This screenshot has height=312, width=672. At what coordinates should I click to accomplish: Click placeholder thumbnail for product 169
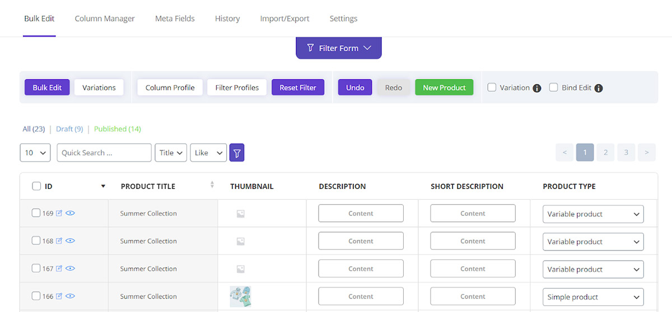tap(240, 214)
